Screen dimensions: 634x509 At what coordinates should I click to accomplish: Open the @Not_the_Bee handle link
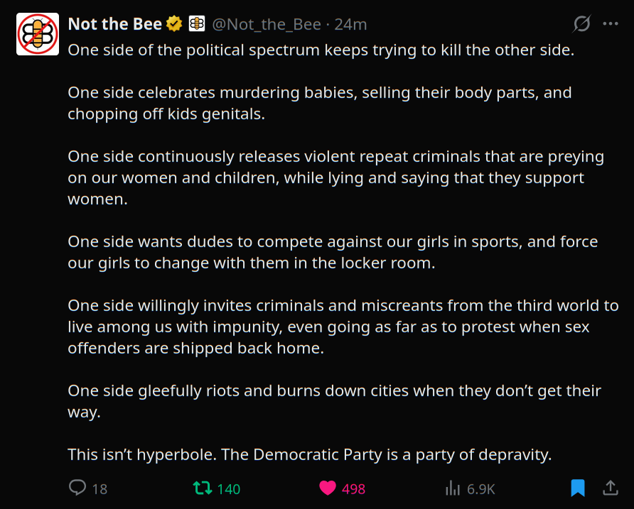click(x=267, y=24)
